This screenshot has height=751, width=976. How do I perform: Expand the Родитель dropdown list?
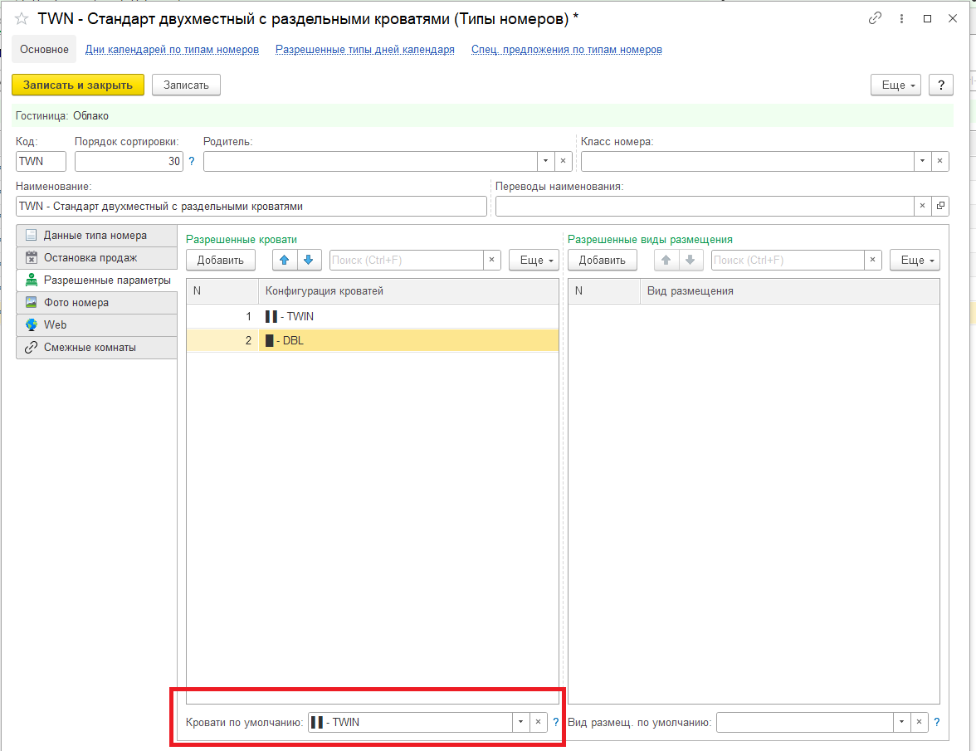point(545,161)
